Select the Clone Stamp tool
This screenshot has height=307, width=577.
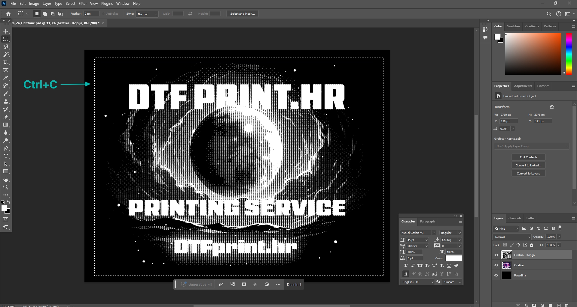[x=6, y=101]
